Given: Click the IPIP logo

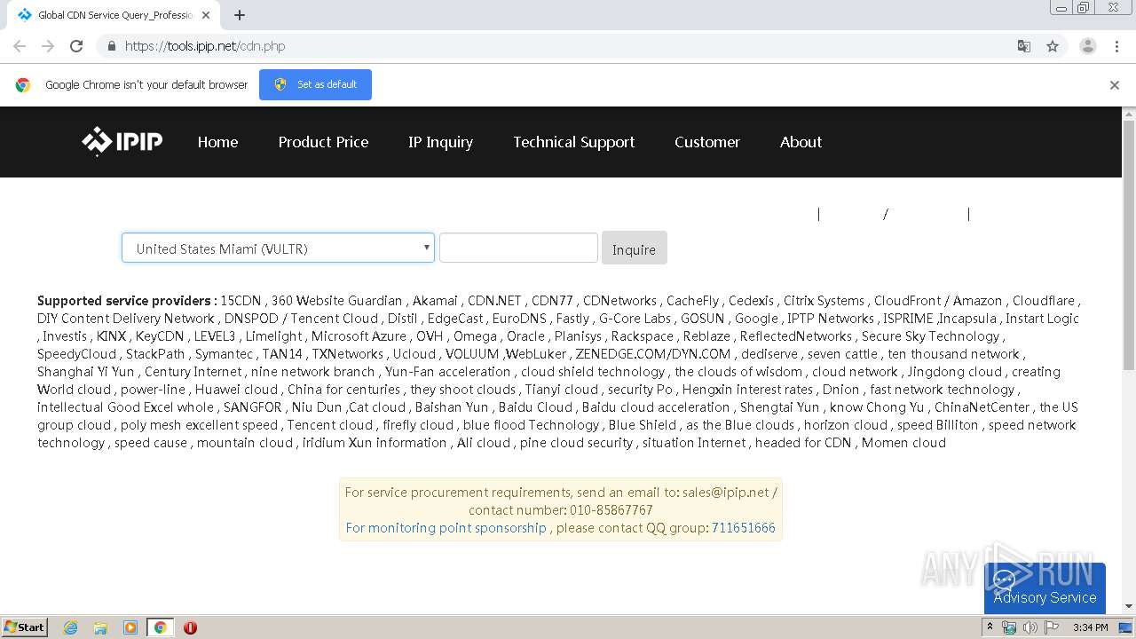Looking at the screenshot, I should 122,141.
